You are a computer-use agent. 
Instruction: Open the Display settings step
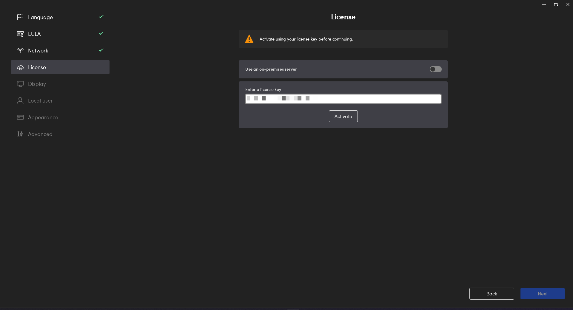point(37,84)
